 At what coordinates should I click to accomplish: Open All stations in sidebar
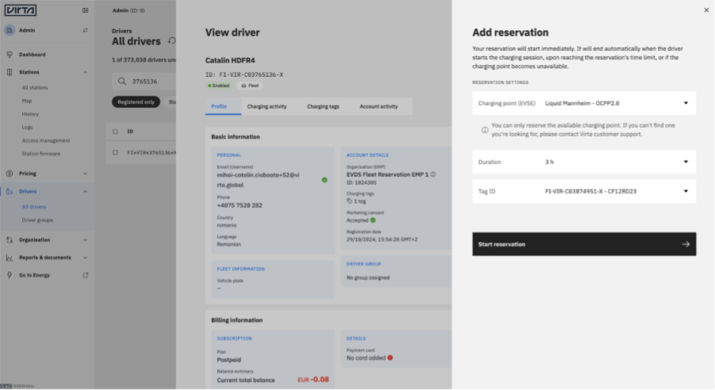[35, 87]
